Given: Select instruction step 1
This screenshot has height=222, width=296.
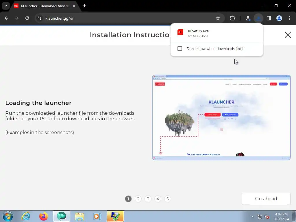Looking at the screenshot, I should pyautogui.click(x=128, y=199).
